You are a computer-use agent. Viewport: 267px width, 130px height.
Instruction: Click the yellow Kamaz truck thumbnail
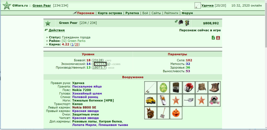point(150,100)
